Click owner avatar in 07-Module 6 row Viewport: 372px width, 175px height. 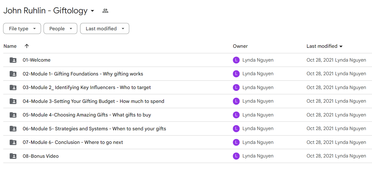point(236,142)
